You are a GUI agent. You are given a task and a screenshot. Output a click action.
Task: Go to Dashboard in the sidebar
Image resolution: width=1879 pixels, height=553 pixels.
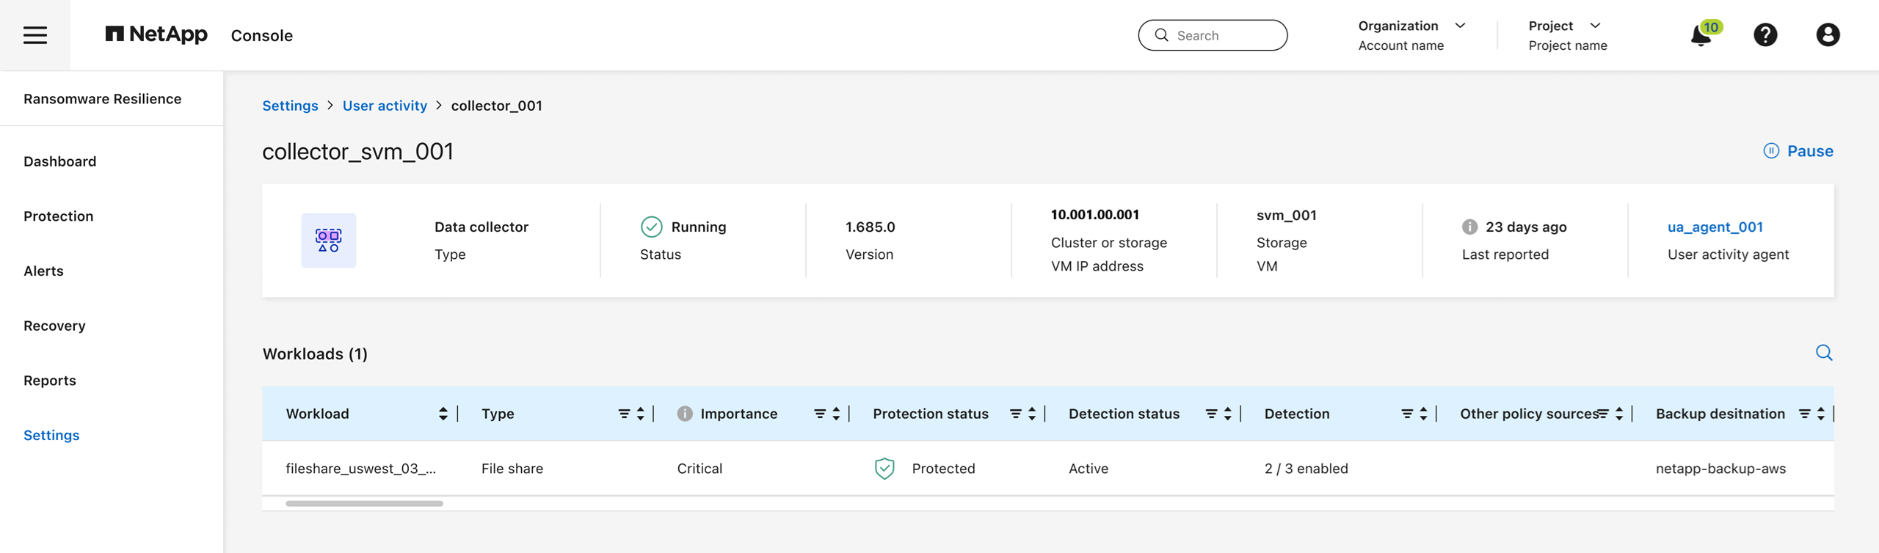59,161
